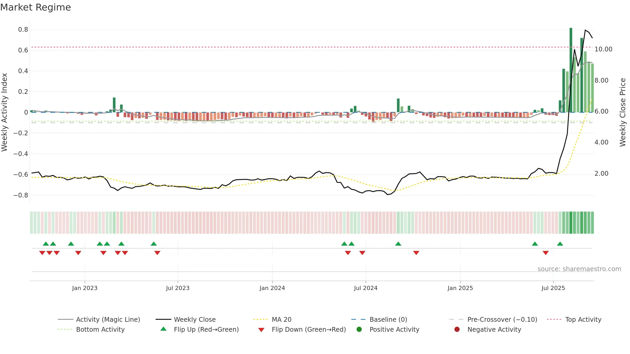The image size is (630, 354).
Task: Click the Weekly Close Price axis title
Action: click(622, 112)
